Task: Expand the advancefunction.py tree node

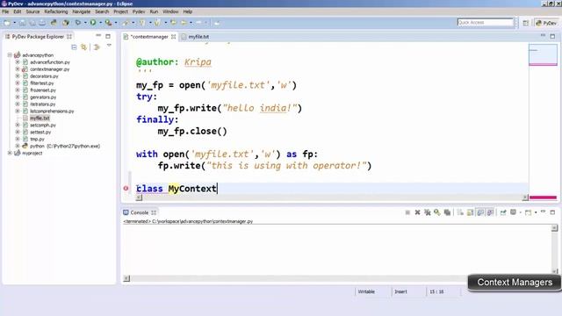Action: 18,62
